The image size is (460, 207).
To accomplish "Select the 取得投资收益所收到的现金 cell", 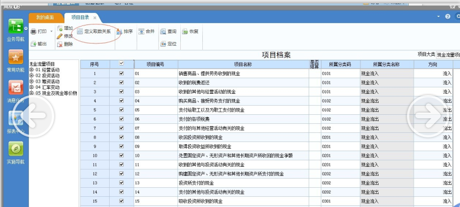I will (243, 146).
